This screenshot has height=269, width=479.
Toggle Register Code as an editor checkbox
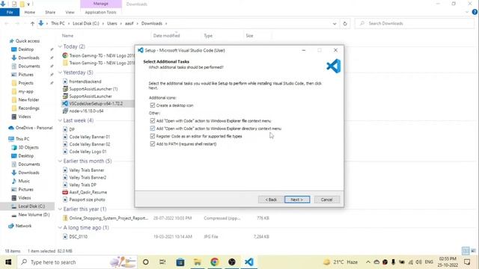[x=153, y=136]
